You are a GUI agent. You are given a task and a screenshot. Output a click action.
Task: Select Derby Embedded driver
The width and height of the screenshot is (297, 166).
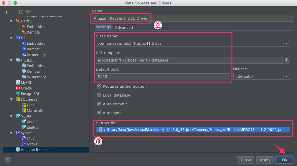tap(36, 27)
